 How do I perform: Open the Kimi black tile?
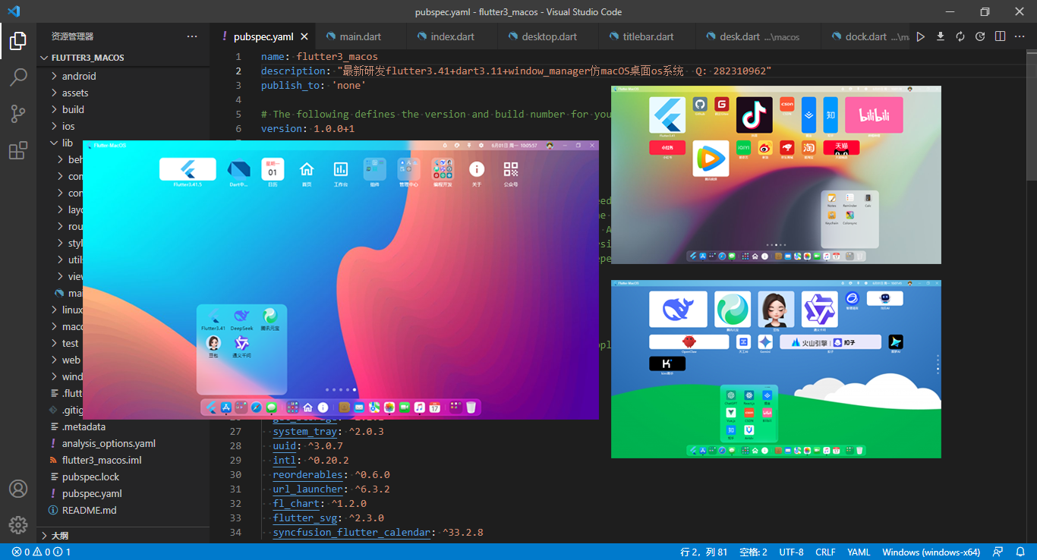667,364
